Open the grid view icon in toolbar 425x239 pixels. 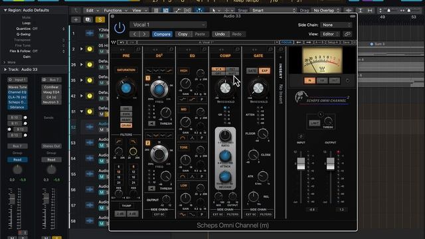tap(156, 11)
